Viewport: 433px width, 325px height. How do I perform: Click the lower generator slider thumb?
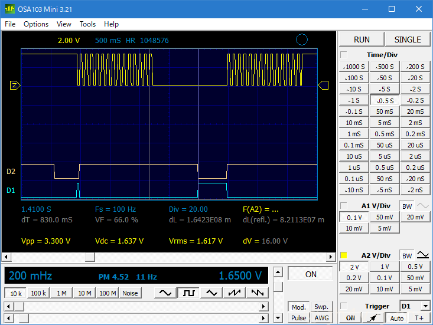24,318
